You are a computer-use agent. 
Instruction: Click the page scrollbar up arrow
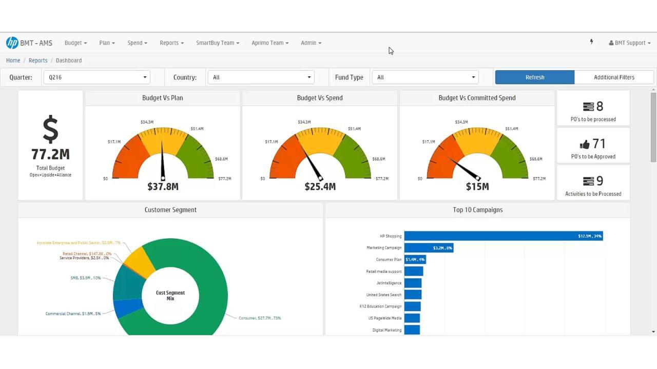click(653, 90)
